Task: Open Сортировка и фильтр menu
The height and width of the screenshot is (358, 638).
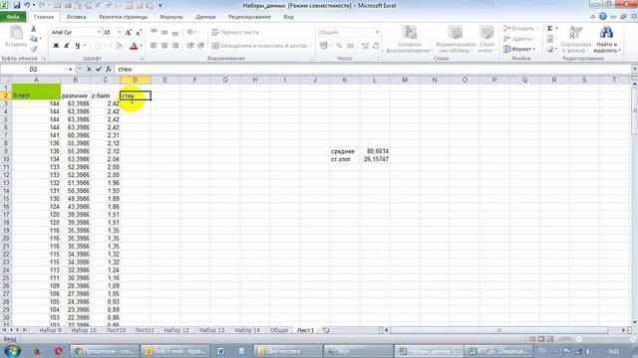Action: pyautogui.click(x=576, y=39)
